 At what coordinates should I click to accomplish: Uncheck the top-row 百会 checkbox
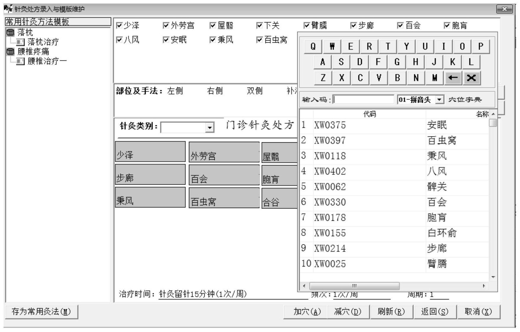(400, 25)
